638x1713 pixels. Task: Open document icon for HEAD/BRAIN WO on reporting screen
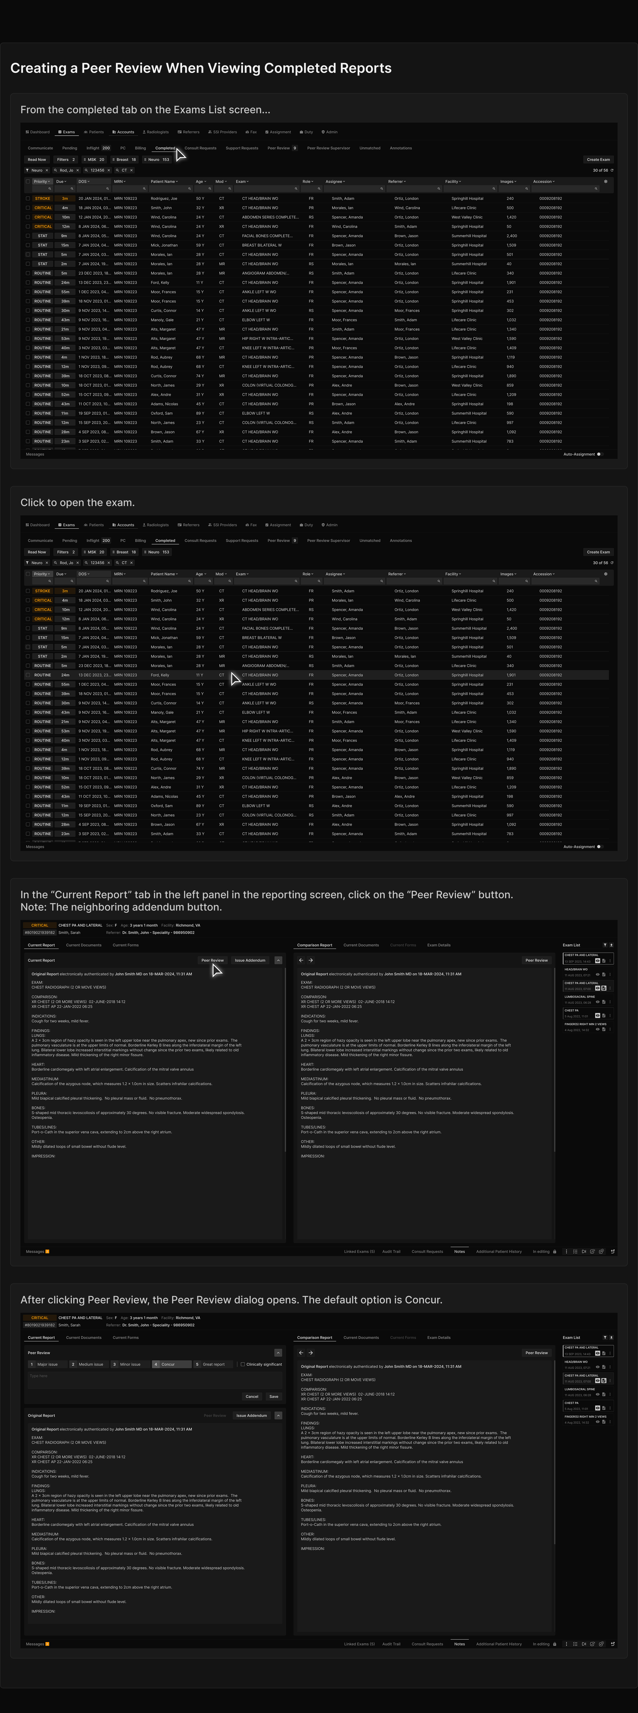coord(604,974)
